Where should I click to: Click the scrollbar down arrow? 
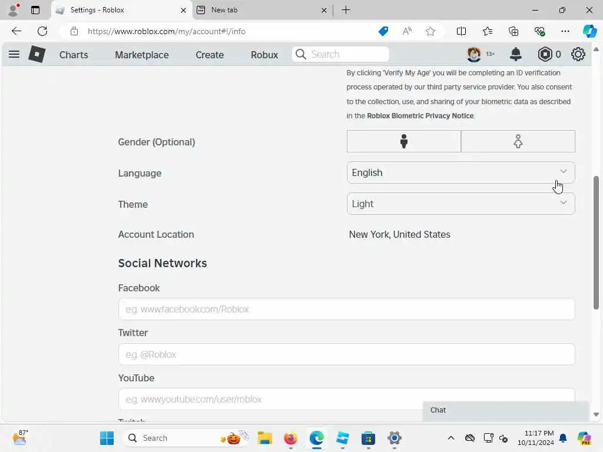pos(596,414)
